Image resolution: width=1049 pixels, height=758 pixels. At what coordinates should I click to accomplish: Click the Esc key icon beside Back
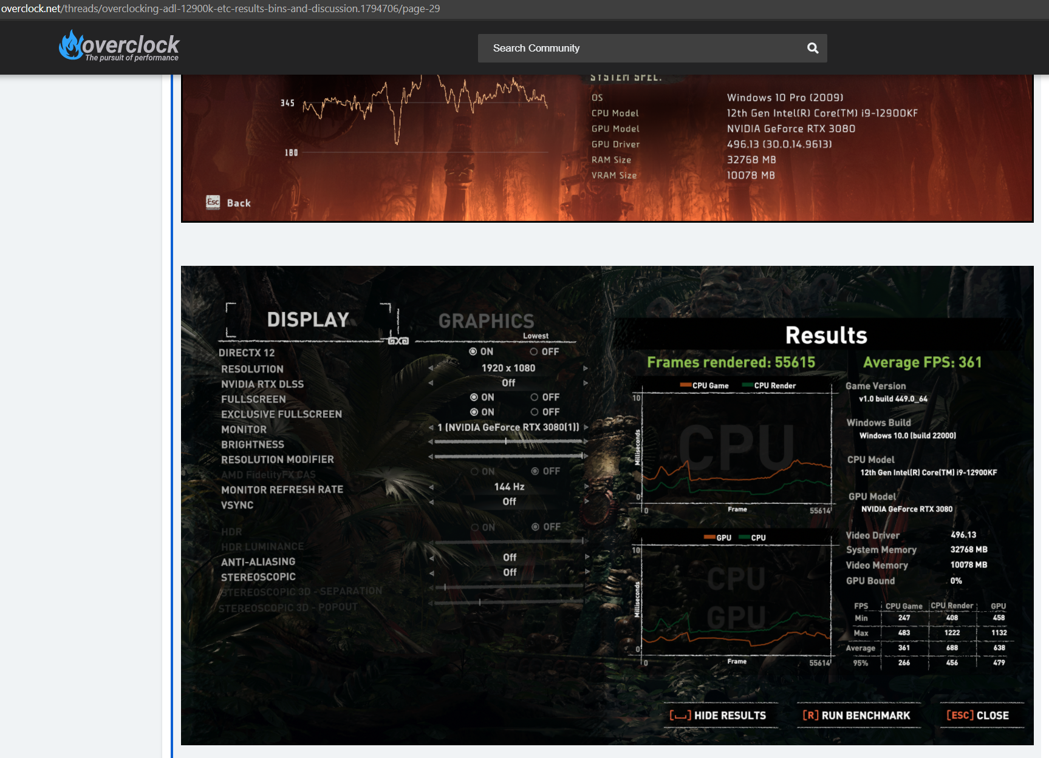pyautogui.click(x=213, y=202)
